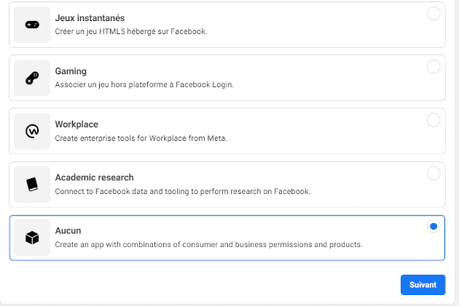Click the Academic research book icon
459x306 pixels.
pyautogui.click(x=32, y=184)
